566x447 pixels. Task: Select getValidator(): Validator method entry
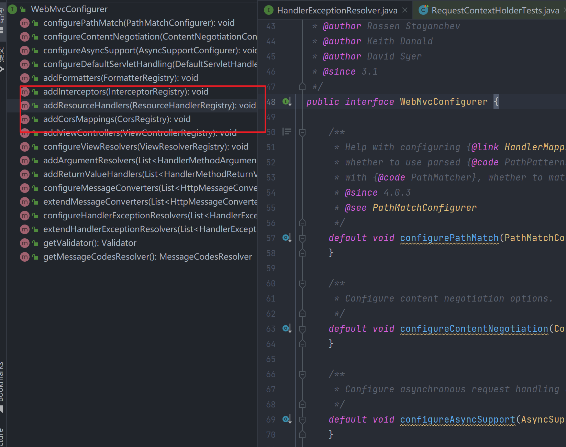(90, 243)
